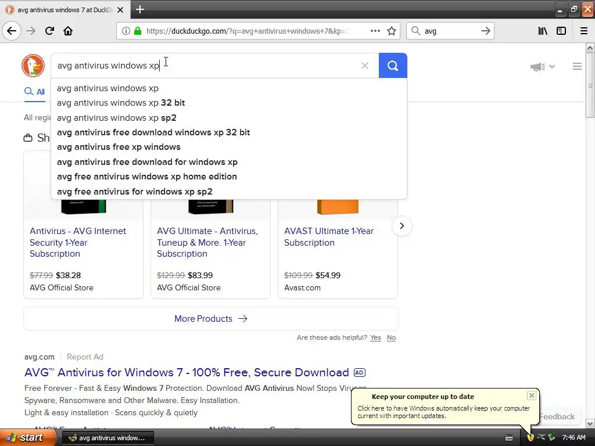
Task: Pick 'avg antivirus free download windows xp 32 bit'
Action: pos(229,132)
